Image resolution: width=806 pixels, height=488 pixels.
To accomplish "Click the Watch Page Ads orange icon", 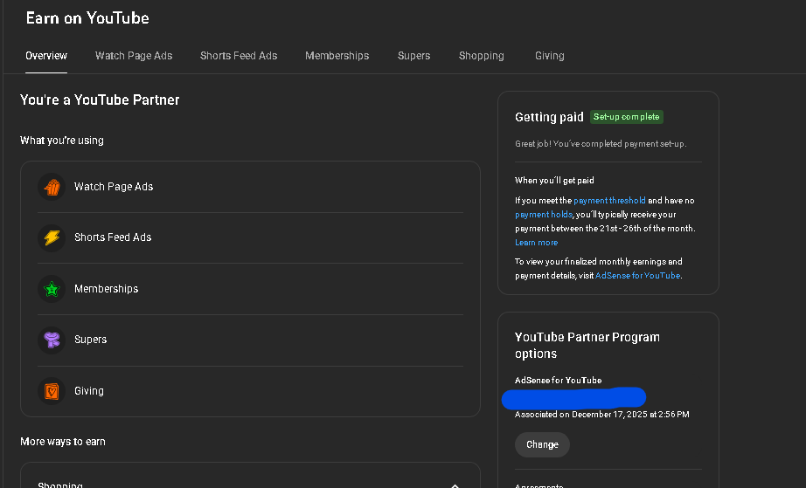I will point(52,187).
